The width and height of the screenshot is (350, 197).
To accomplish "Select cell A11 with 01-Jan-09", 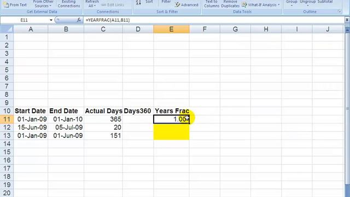I will [x=31, y=119].
